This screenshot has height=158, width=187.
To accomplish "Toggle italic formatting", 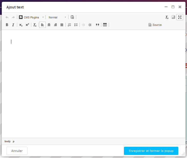I will point(13,25).
